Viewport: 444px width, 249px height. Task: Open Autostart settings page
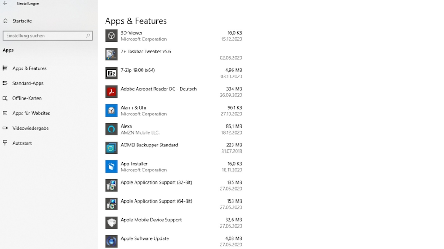click(22, 143)
